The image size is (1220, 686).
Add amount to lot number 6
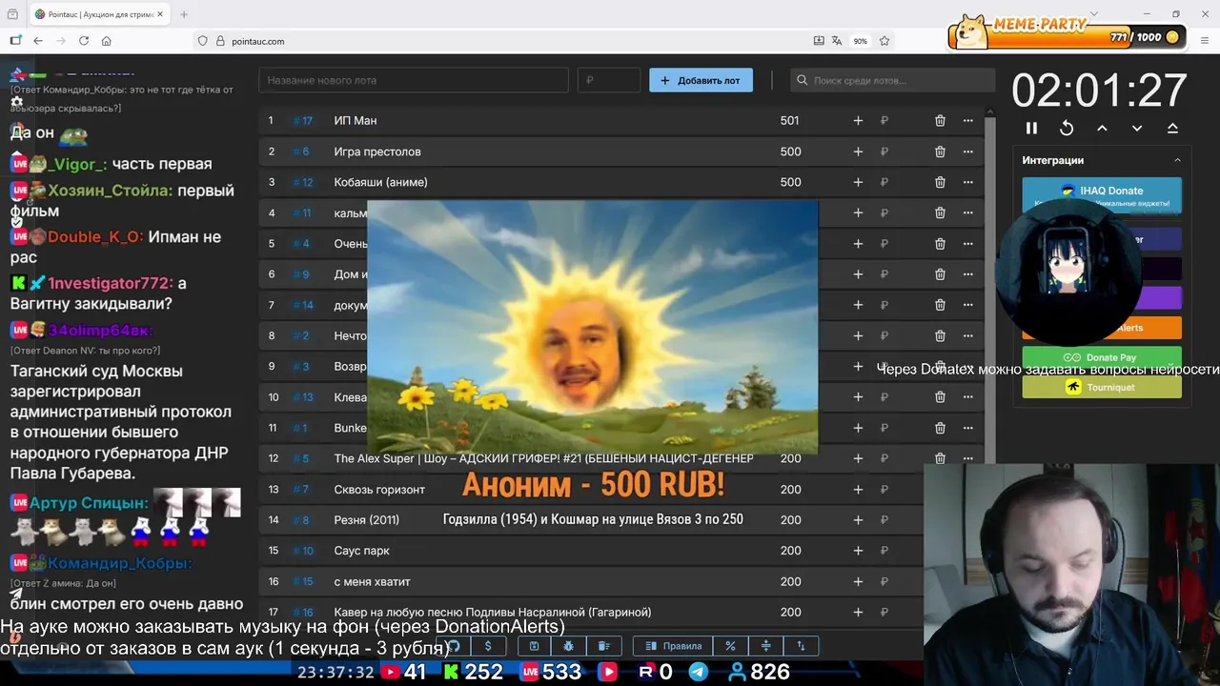point(858,274)
